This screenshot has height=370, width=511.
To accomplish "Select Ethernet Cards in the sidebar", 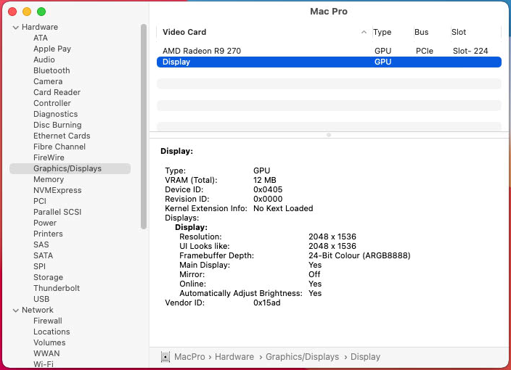I will pyautogui.click(x=62, y=136).
